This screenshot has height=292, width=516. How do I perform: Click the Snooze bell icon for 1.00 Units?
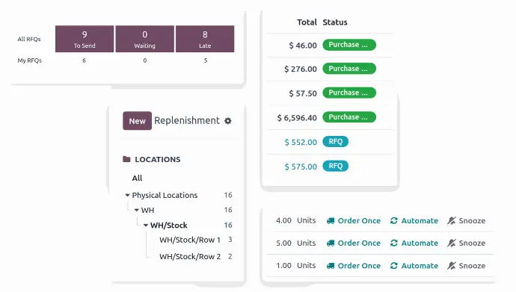click(x=451, y=266)
